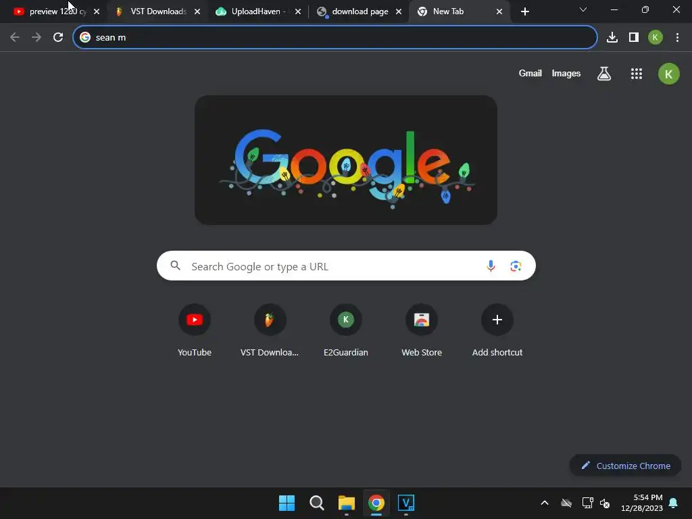
Task: Open the Windows Start menu
Action: pos(287,503)
